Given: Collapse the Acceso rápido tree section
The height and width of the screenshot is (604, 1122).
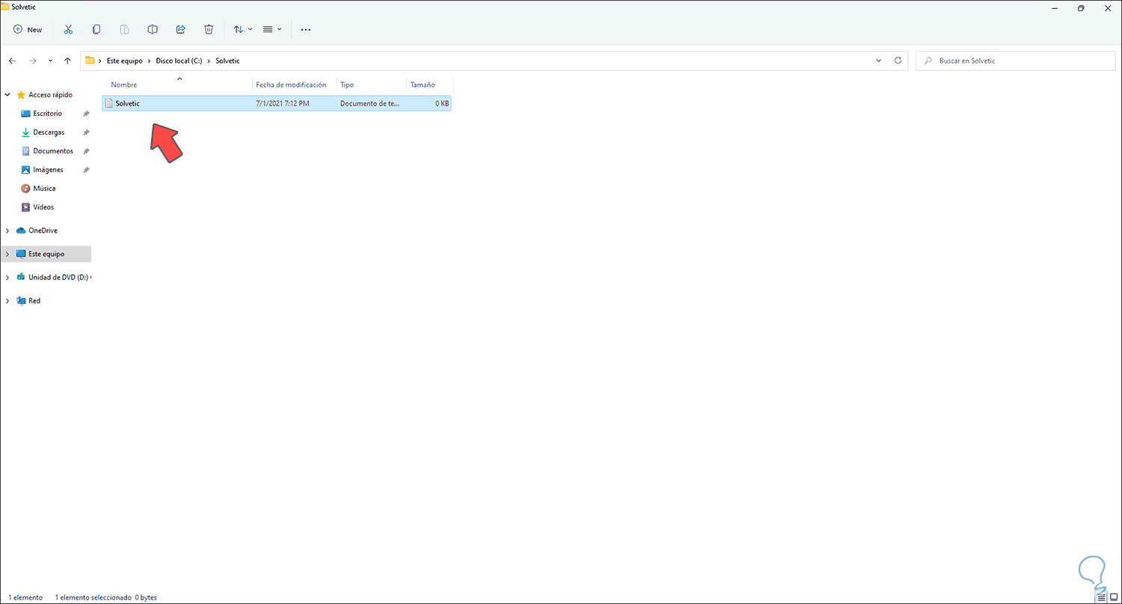Looking at the screenshot, I should click(7, 95).
